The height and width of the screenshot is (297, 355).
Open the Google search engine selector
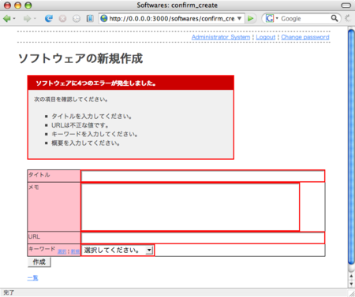click(x=271, y=18)
